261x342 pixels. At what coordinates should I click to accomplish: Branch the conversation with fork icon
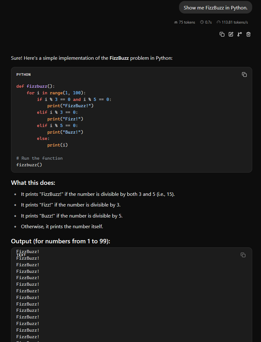click(239, 34)
